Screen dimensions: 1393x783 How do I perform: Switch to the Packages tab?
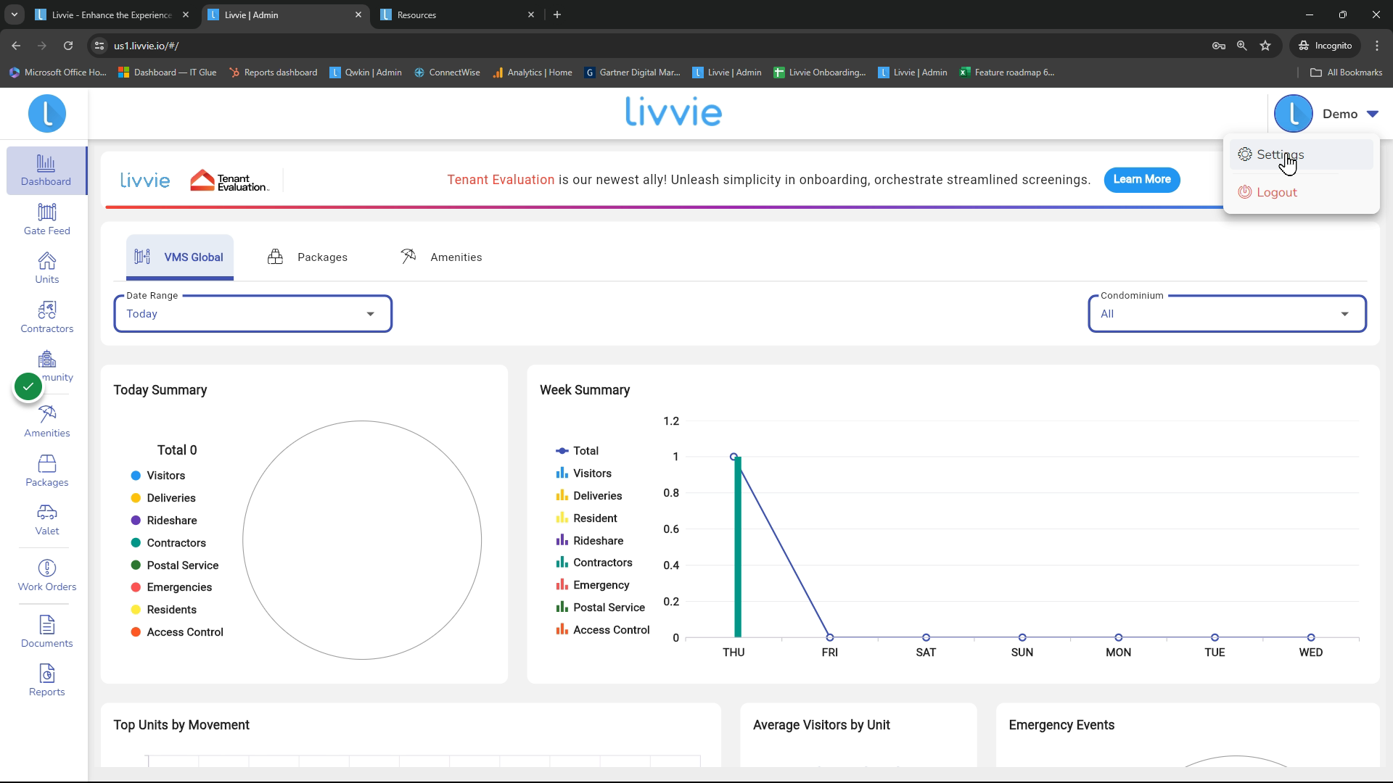point(308,257)
